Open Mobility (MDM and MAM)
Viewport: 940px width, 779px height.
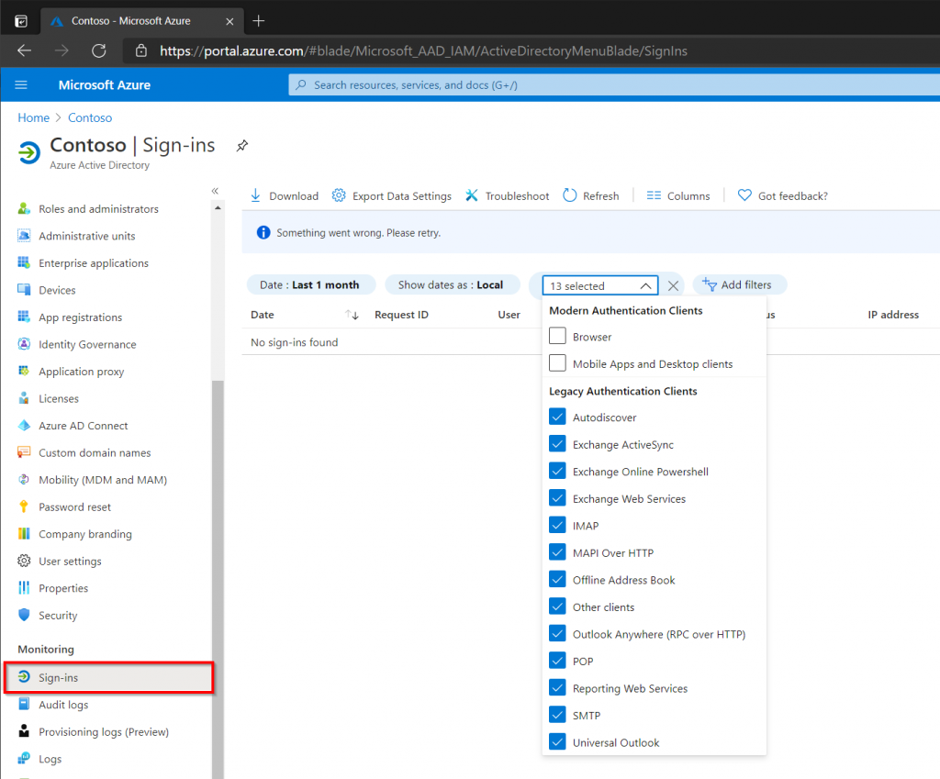tap(103, 480)
